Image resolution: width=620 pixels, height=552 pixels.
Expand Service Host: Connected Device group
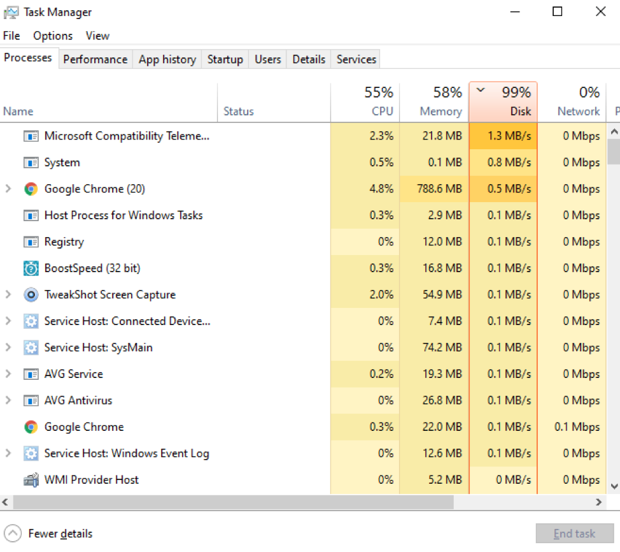coord(8,321)
